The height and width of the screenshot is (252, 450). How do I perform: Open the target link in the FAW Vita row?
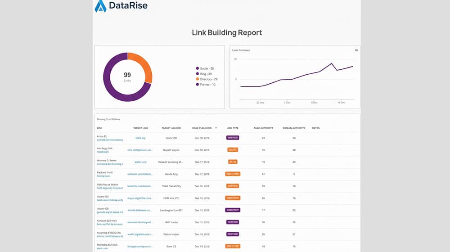pos(140,198)
